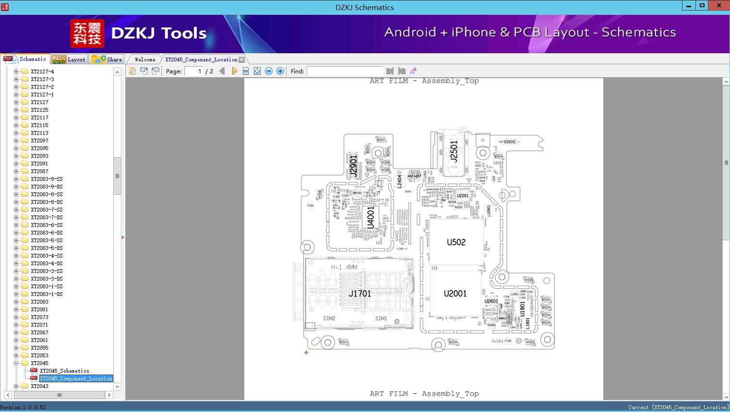
Task: Click the XT2045_Schemetics PDF file icon
Action: click(x=34, y=371)
